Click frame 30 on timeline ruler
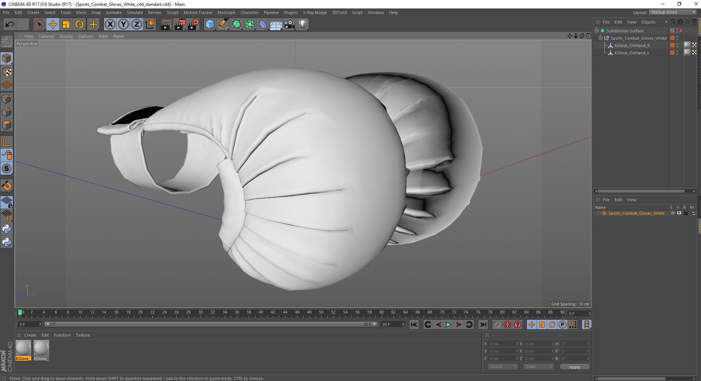This screenshot has width=701, height=381. point(201,312)
